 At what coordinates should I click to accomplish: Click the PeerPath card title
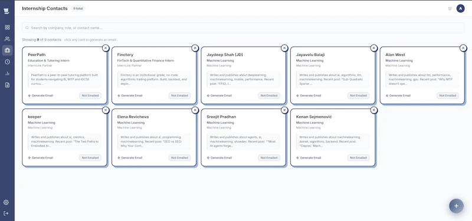pos(37,55)
